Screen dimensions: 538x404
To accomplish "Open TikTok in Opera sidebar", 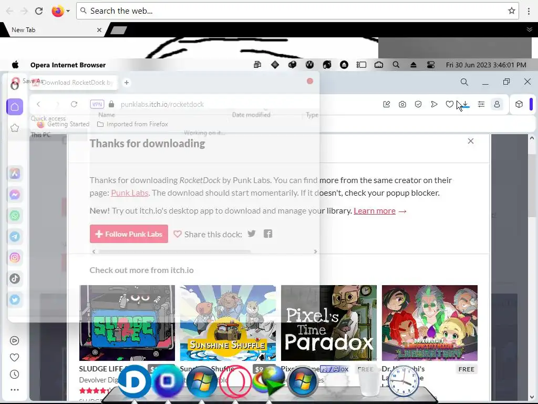I will pyautogui.click(x=15, y=279).
